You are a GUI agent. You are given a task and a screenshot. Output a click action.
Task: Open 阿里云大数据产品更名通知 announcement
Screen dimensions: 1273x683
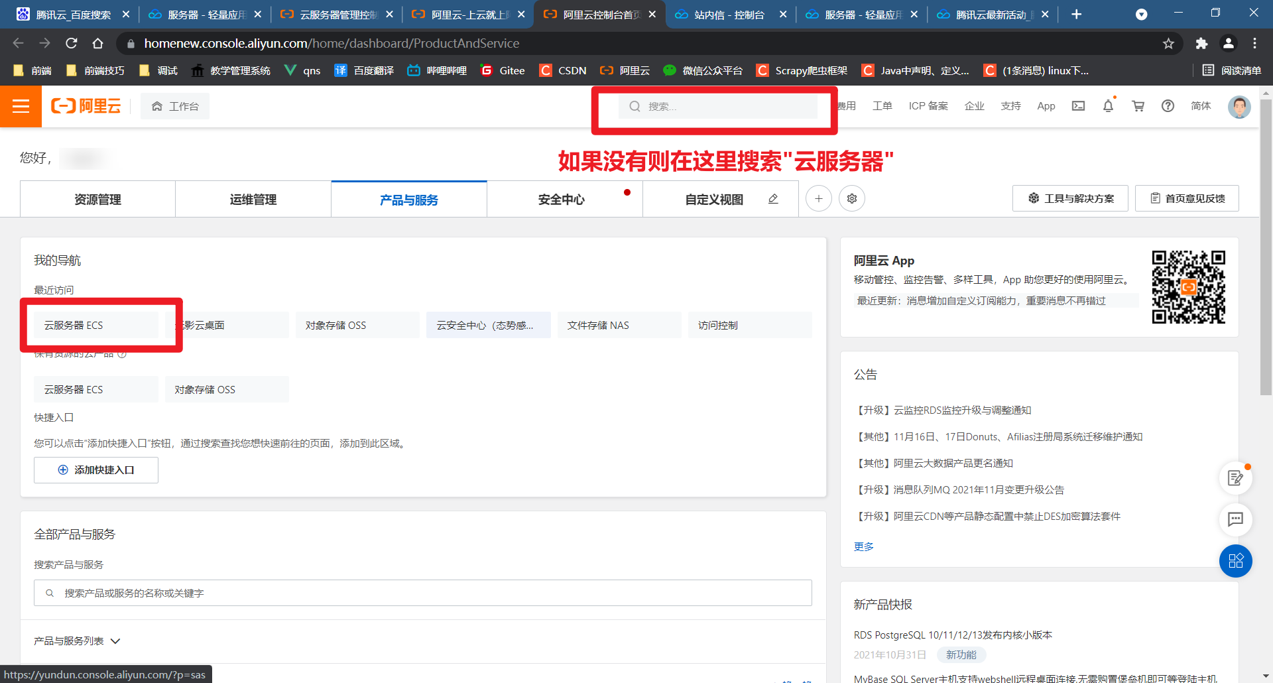pos(934,464)
